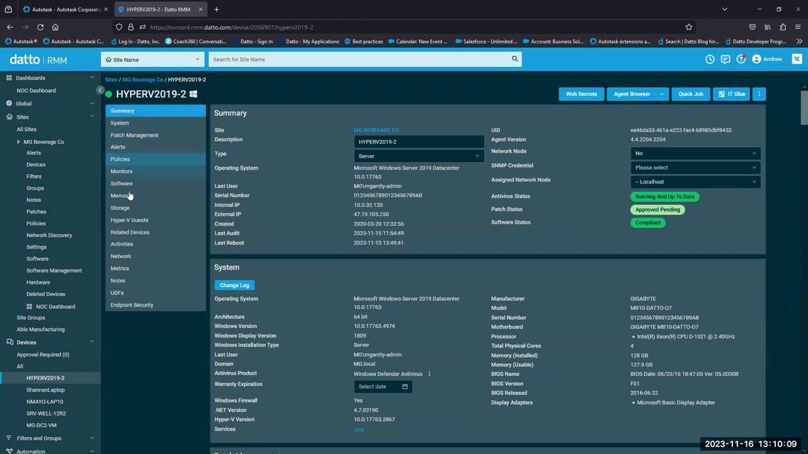Open the recent activity clock icon

point(710,59)
